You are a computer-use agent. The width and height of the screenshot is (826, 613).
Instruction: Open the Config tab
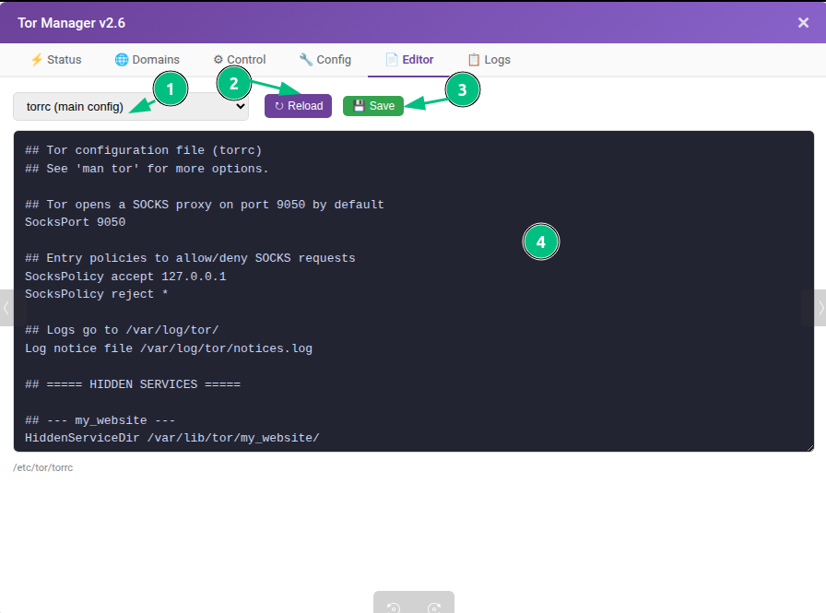point(325,60)
